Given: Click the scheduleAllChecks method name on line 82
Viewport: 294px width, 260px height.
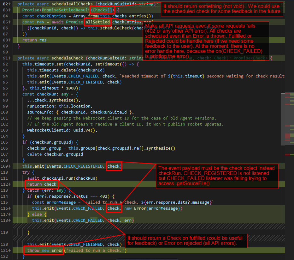Looking at the screenshot, I should [x=72, y=4].
